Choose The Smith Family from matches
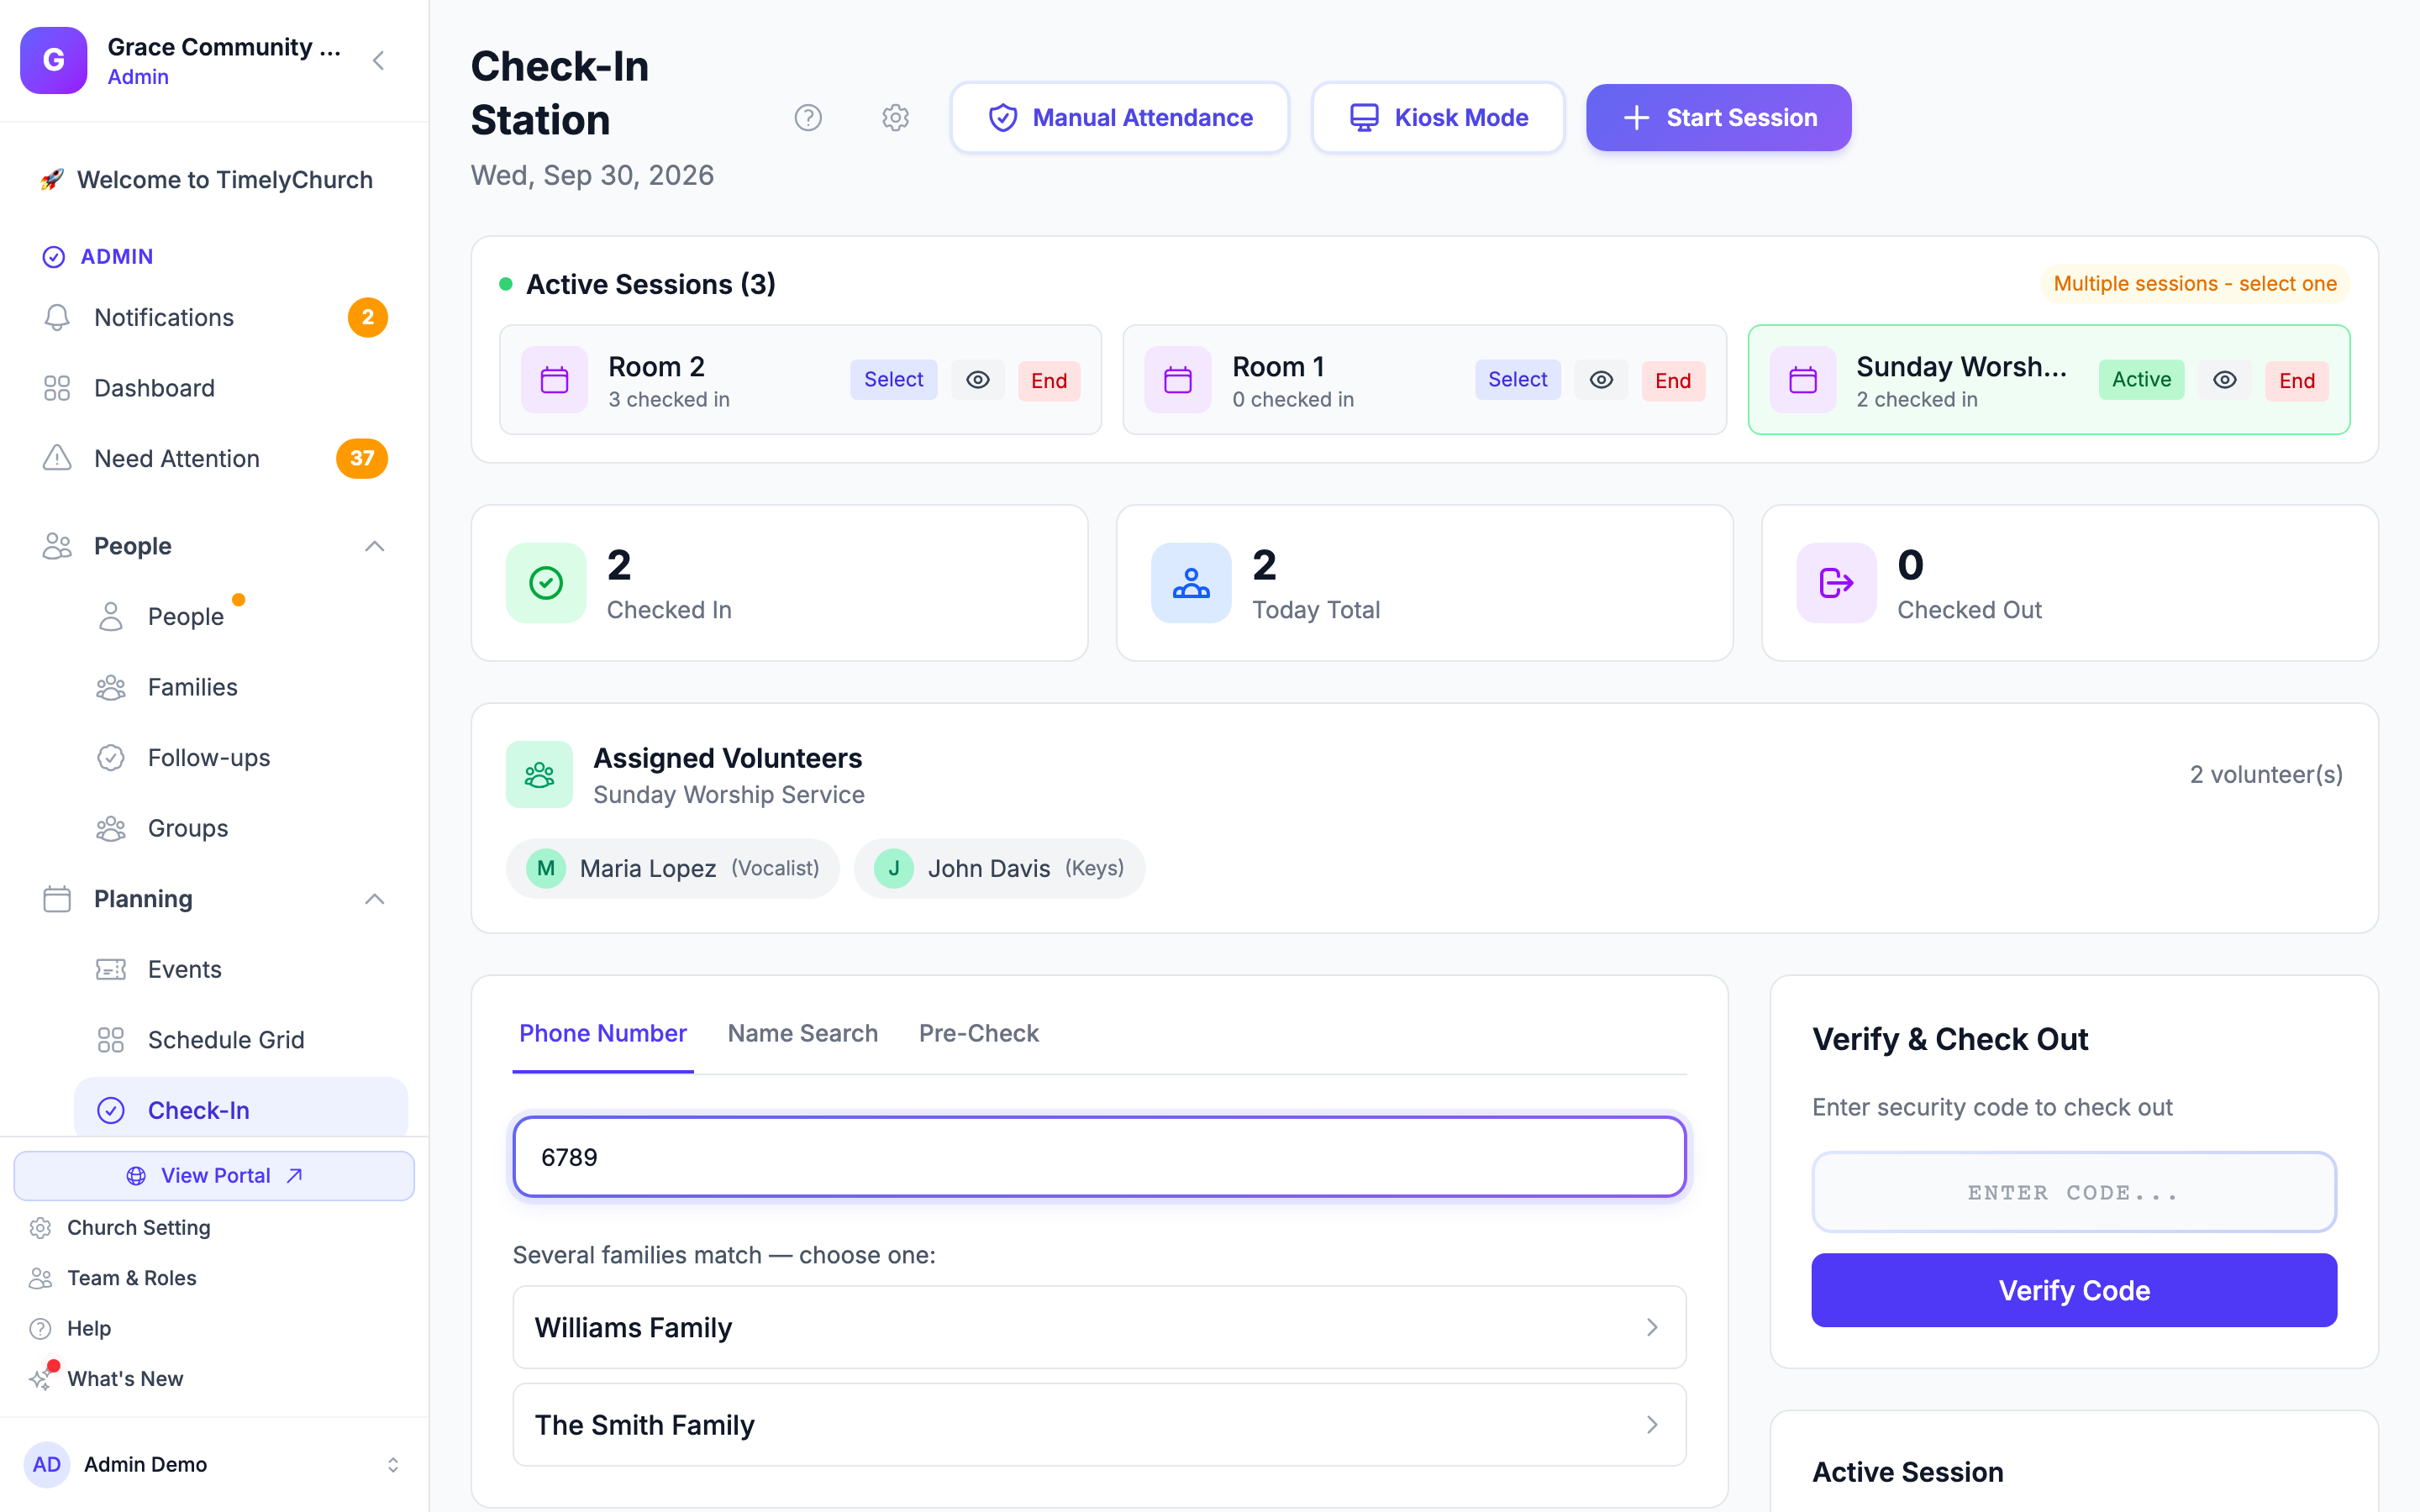 pos(1099,1424)
